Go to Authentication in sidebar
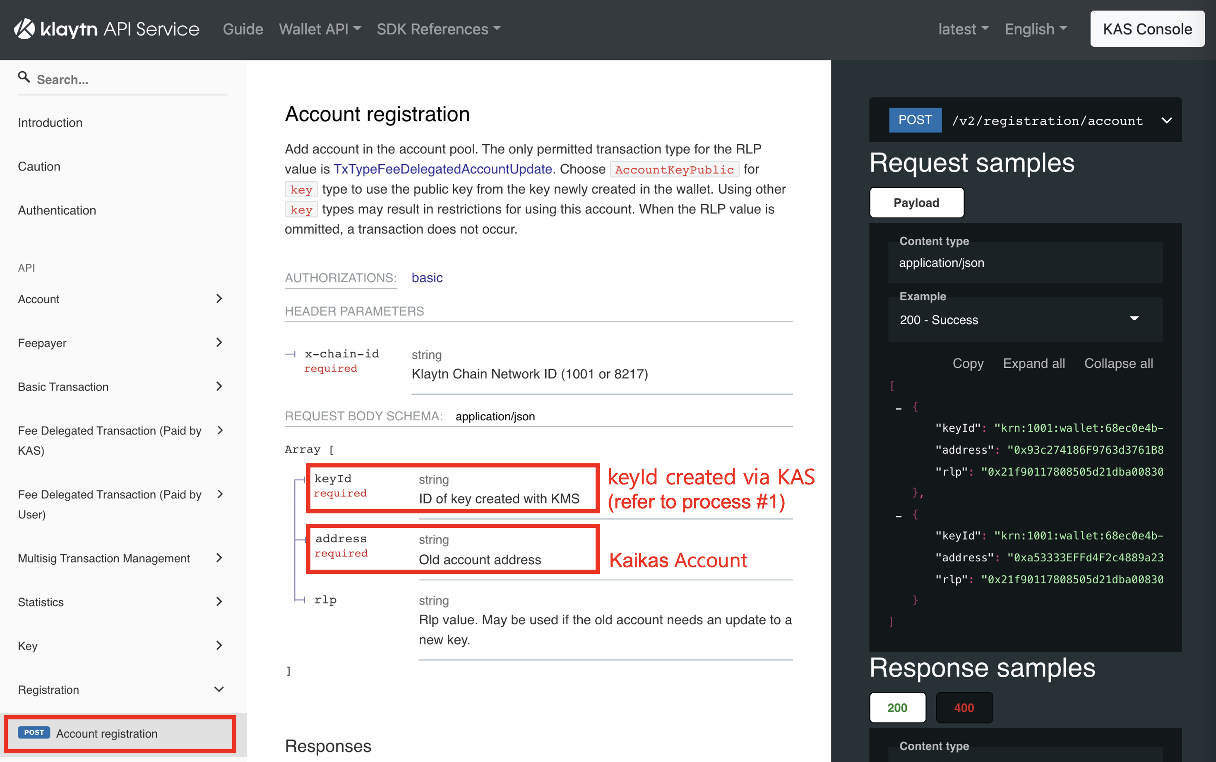The height and width of the screenshot is (762, 1216). (57, 210)
